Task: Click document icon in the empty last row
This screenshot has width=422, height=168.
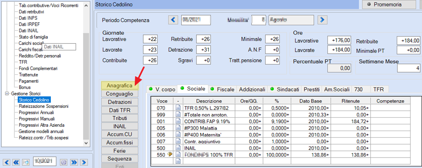Action: pyautogui.click(x=178, y=161)
